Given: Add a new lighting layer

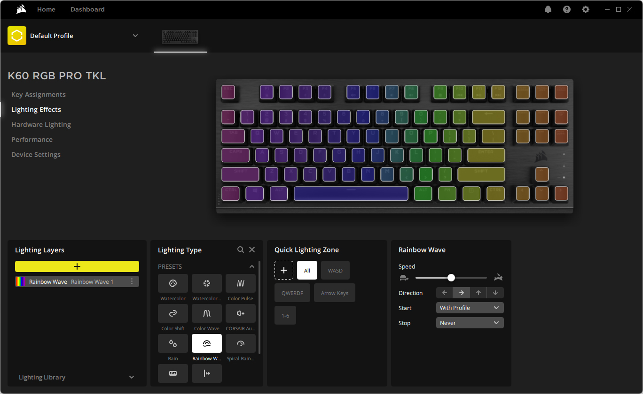Looking at the screenshot, I should [x=77, y=266].
